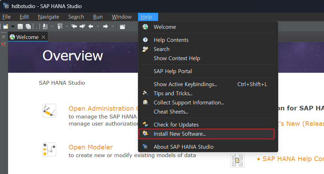Open Next Annotation dropdown arrow
The height and width of the screenshot is (174, 324).
(52, 26)
